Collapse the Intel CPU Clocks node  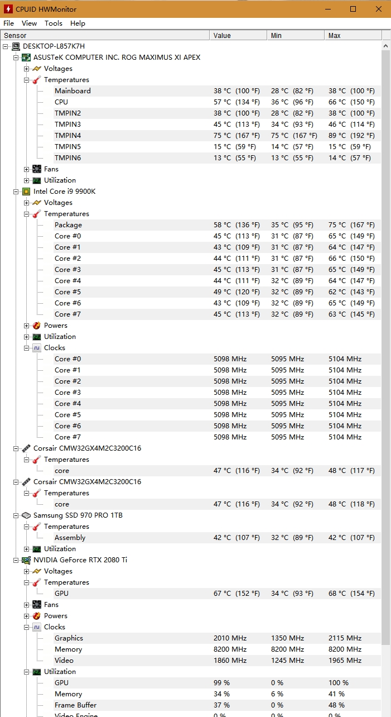pyautogui.click(x=26, y=348)
